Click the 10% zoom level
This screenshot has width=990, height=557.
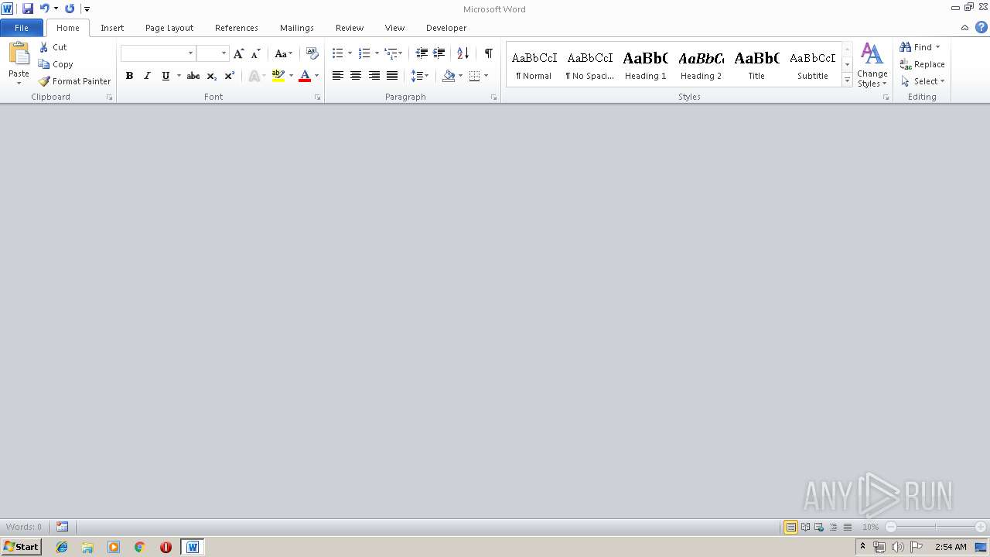(x=870, y=527)
